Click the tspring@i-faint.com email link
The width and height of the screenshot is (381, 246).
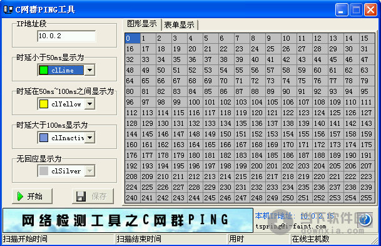291,227
